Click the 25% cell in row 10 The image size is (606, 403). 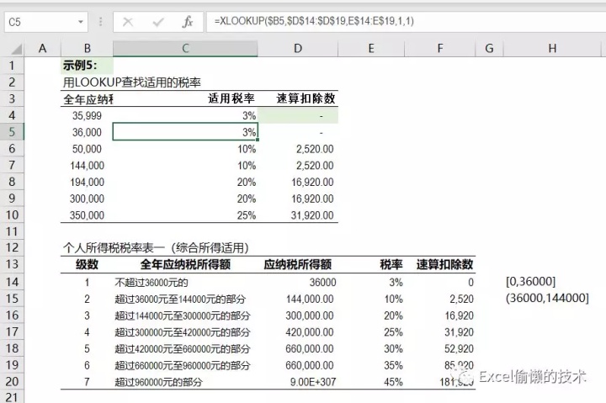[185, 215]
